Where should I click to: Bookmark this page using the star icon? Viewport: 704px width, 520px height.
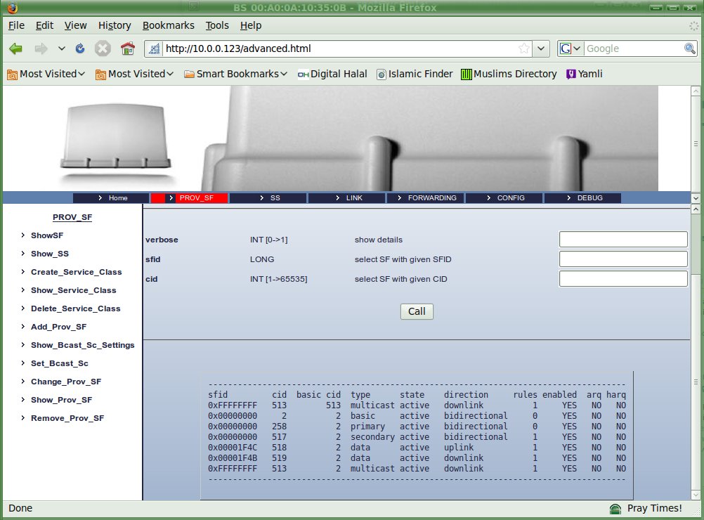click(x=524, y=48)
